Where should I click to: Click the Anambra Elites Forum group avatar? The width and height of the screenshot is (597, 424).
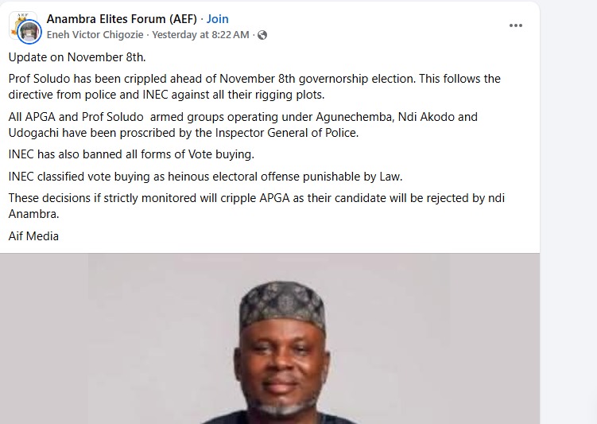tap(21, 24)
